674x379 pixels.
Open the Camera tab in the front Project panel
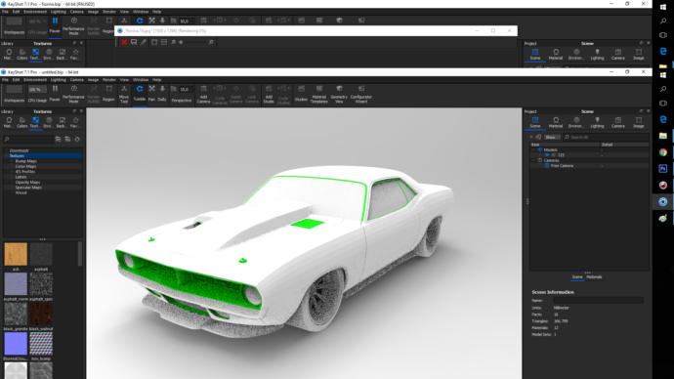click(617, 122)
